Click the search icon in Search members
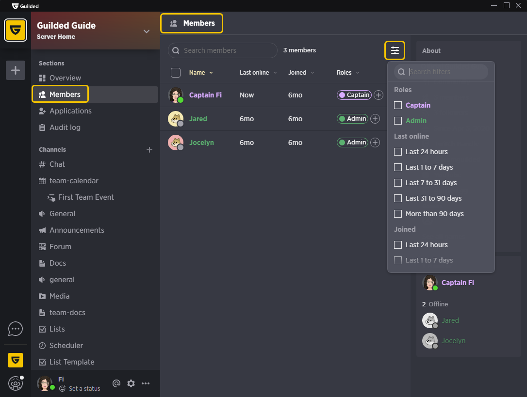 [x=176, y=50]
